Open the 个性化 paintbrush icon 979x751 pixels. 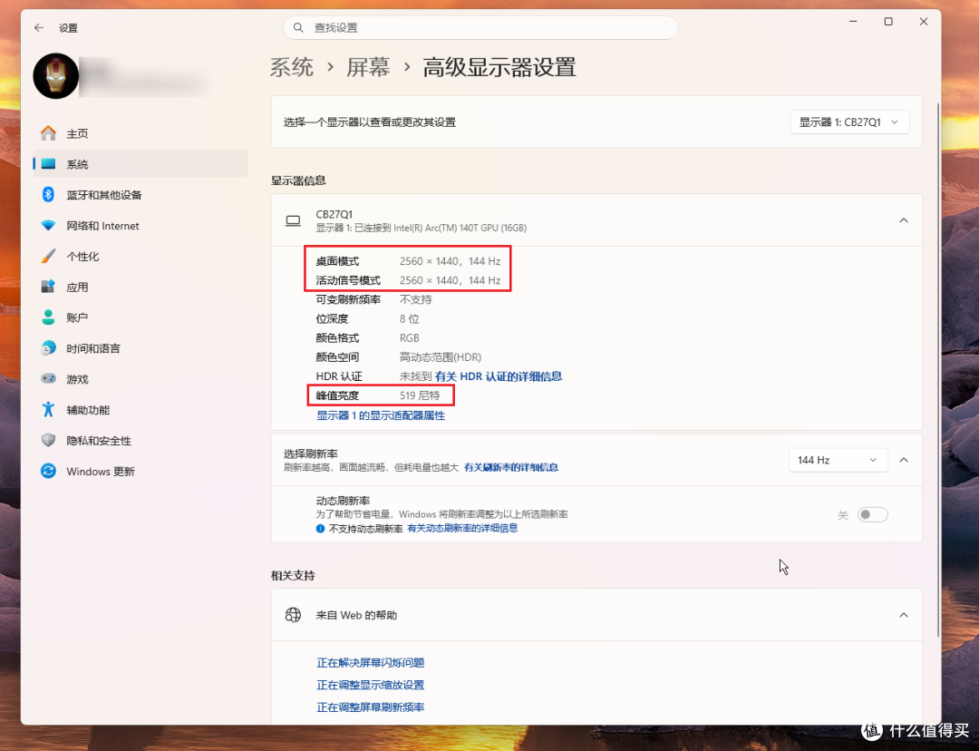tap(48, 256)
